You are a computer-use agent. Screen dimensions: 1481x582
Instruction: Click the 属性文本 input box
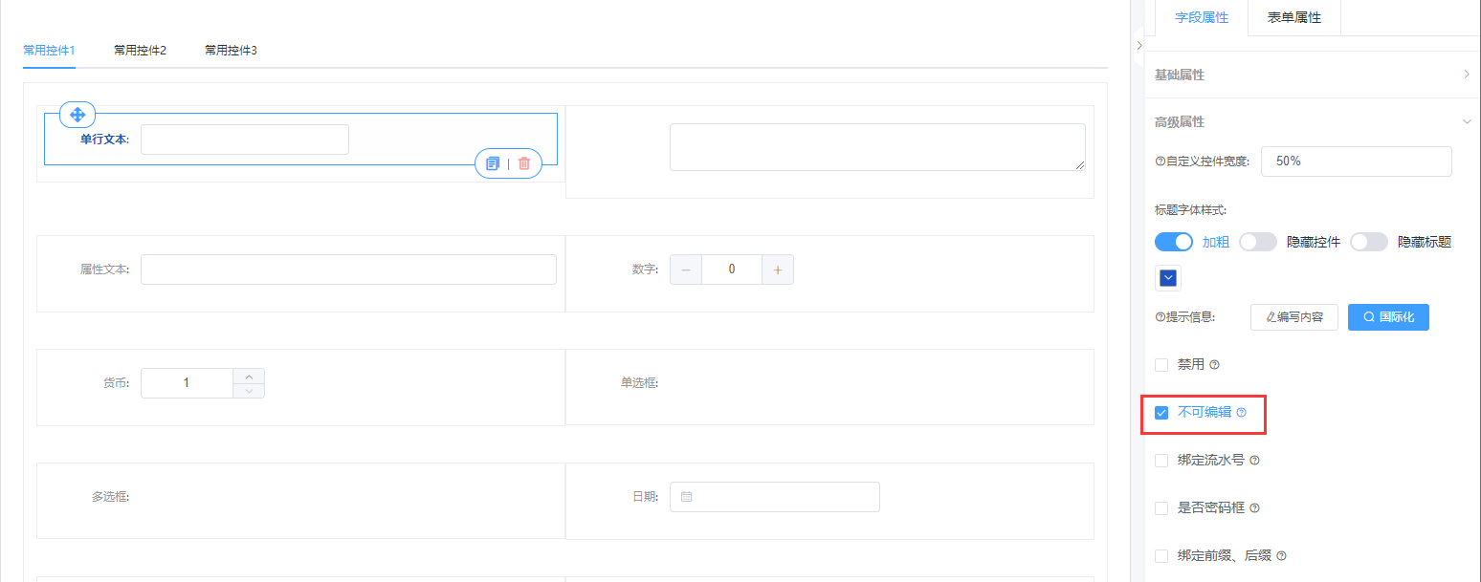pos(348,269)
